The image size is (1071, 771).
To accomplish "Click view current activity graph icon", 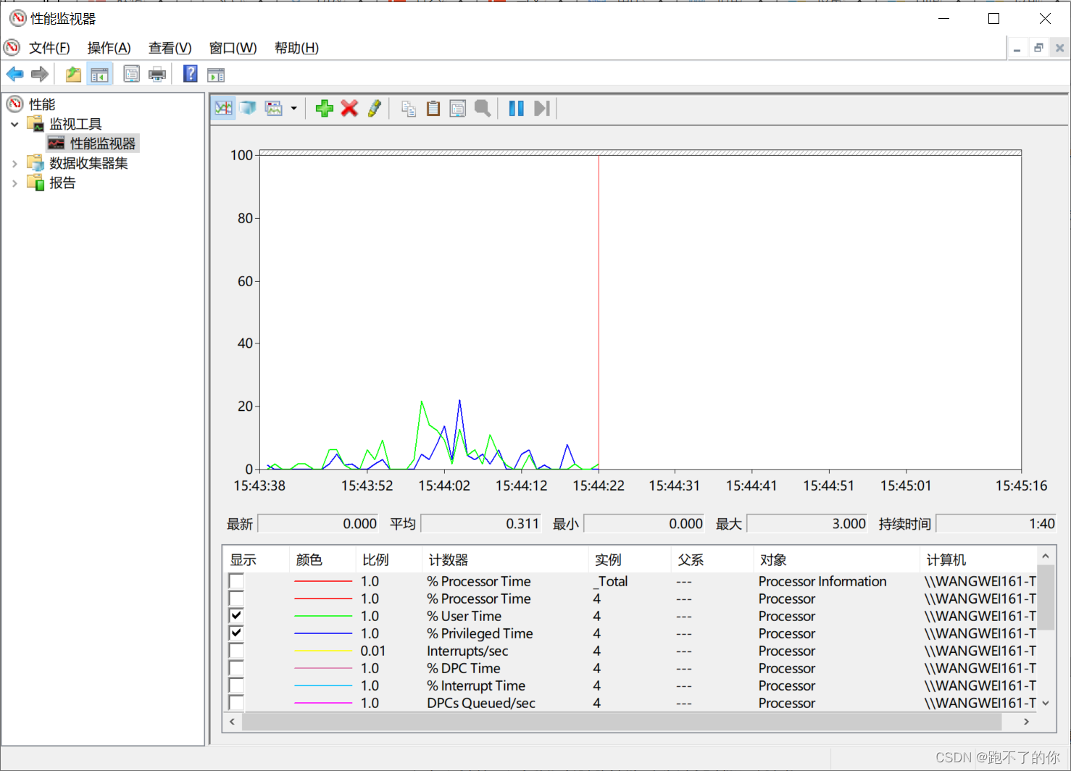I will click(x=223, y=108).
